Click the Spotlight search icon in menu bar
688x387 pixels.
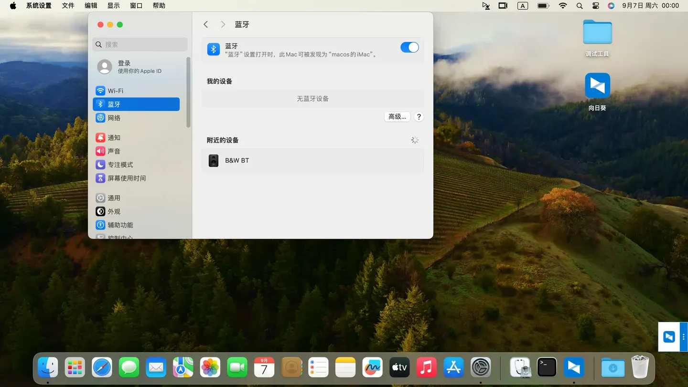[x=580, y=6]
